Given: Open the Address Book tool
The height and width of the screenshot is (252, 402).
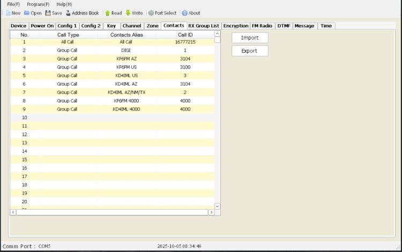Looking at the screenshot, I should pos(68,13).
